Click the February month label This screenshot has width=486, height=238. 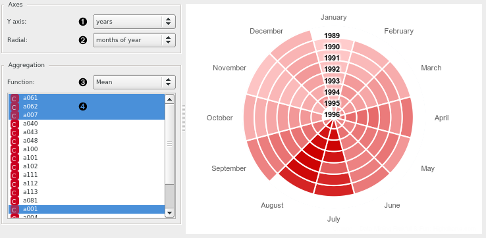coord(398,31)
